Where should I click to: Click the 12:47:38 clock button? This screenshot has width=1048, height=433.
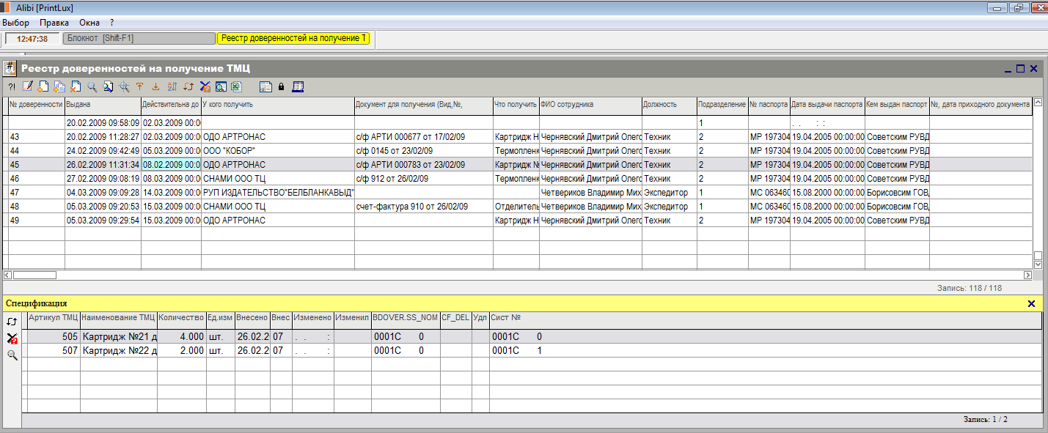pos(32,39)
